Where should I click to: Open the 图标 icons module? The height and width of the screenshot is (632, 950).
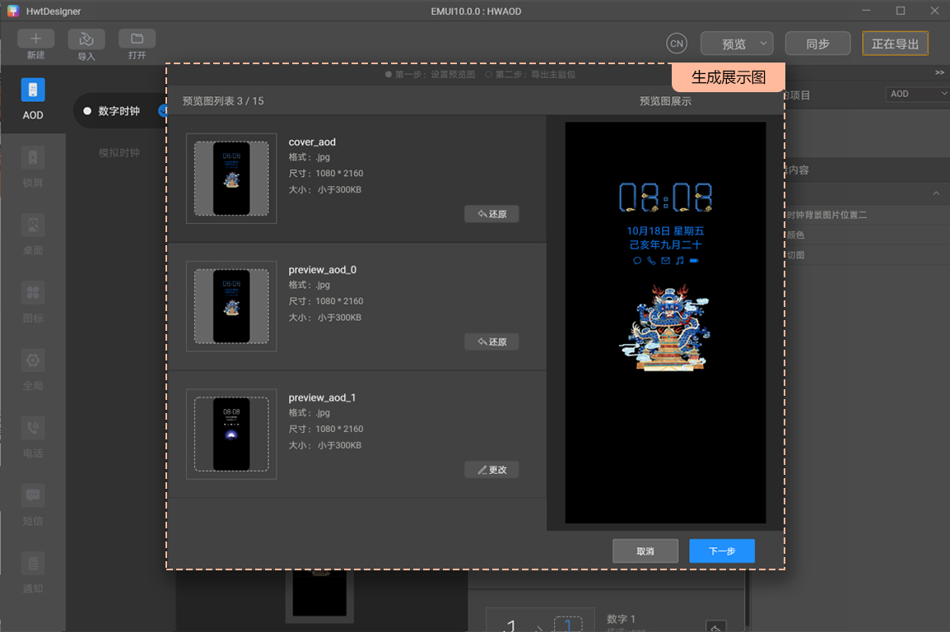coord(33,303)
